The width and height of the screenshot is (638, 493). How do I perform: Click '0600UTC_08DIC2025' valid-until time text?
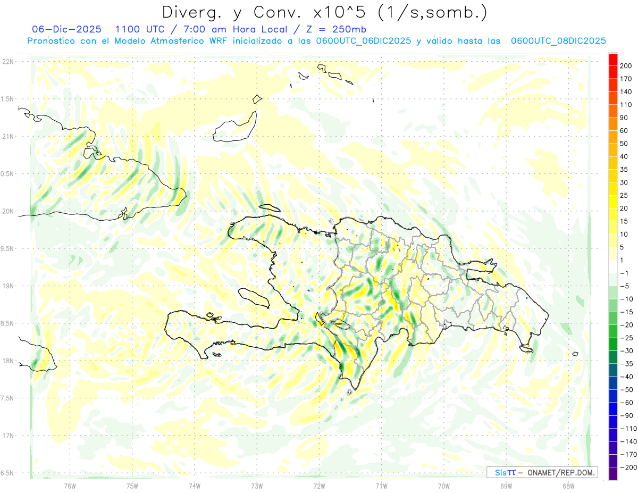558,41
